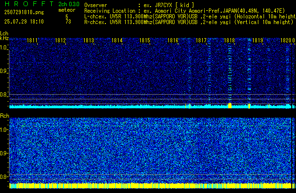Click the 1815 time marker
296x193 pixels.
(x=144, y=40)
